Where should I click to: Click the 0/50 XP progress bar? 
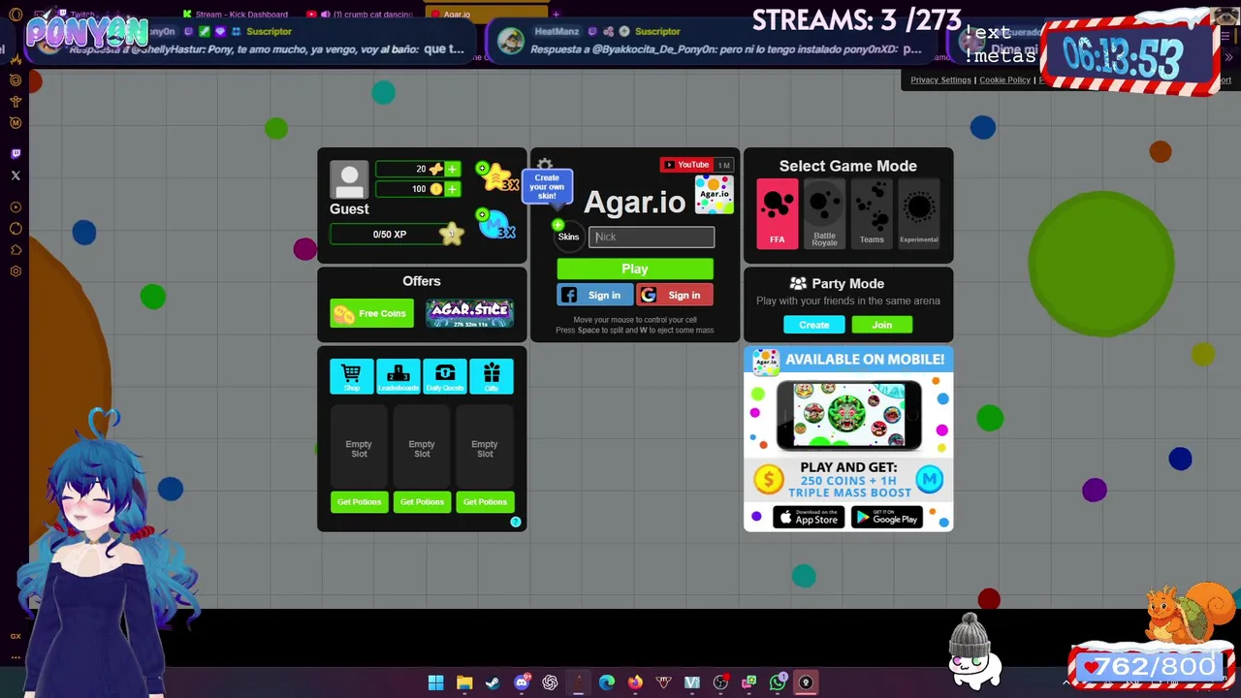coord(390,235)
